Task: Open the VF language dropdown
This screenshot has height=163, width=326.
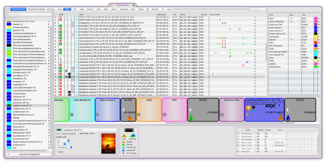Action: (x=61, y=144)
